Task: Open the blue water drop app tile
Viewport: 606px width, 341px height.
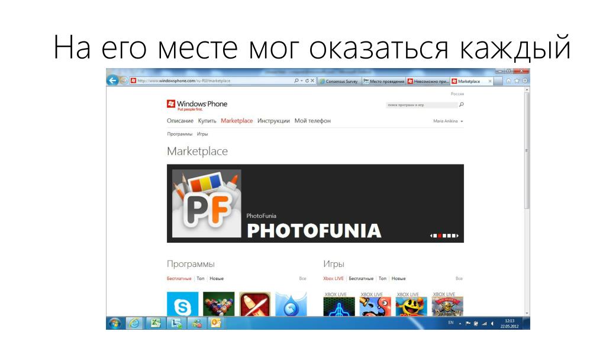Action: coord(291,304)
